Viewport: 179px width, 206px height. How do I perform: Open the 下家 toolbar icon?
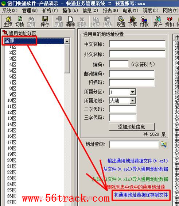(x=132, y=22)
